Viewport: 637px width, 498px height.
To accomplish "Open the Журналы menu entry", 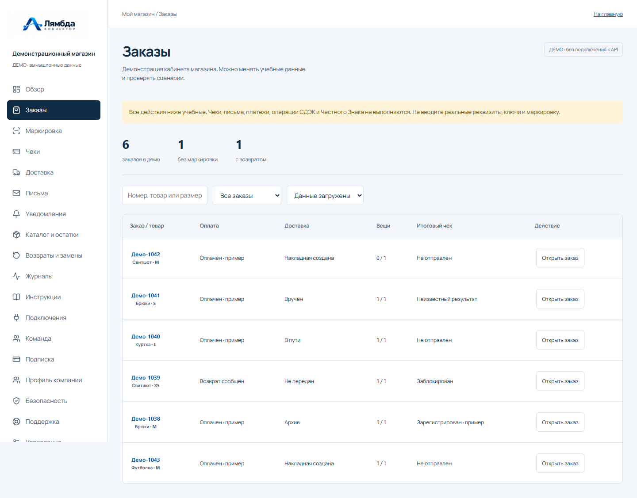I will [54, 276].
